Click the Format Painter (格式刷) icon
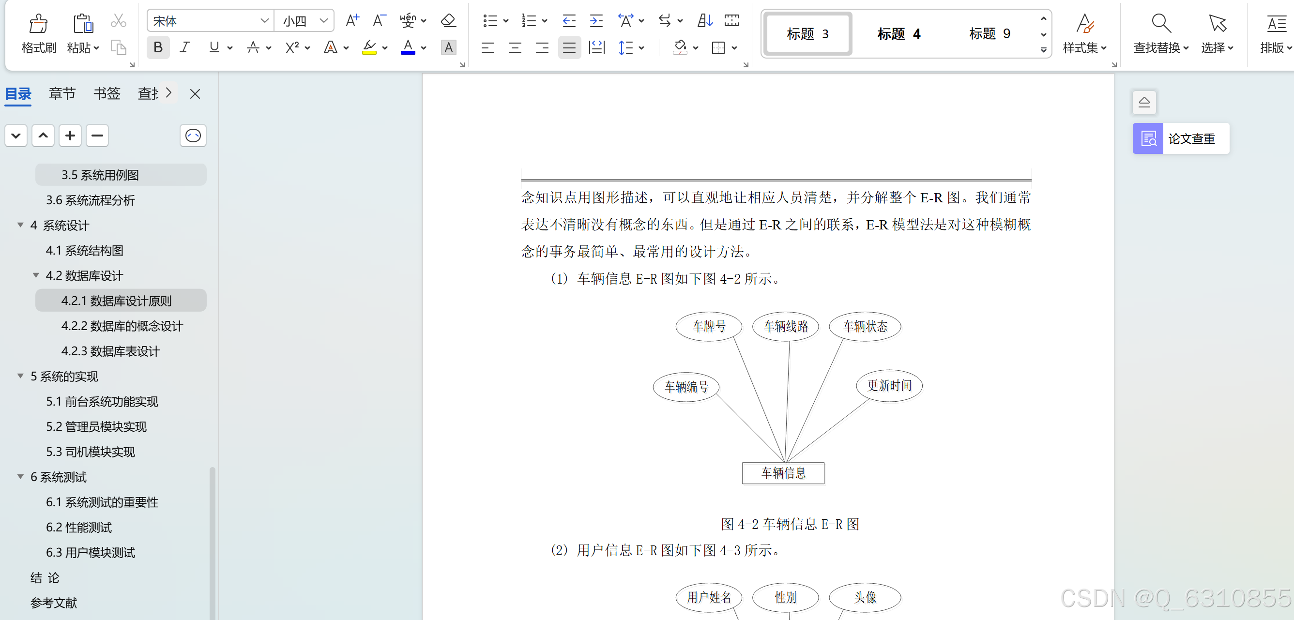The width and height of the screenshot is (1294, 620). click(x=39, y=23)
